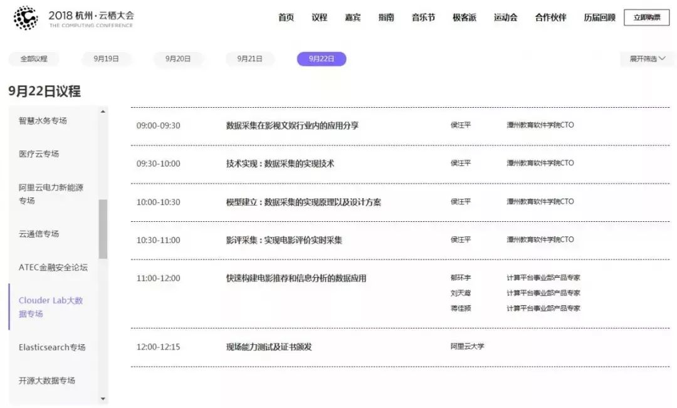This screenshot has height=408, width=677.
Task: Select 开源大数据专场 in the sidebar
Action: (46, 380)
